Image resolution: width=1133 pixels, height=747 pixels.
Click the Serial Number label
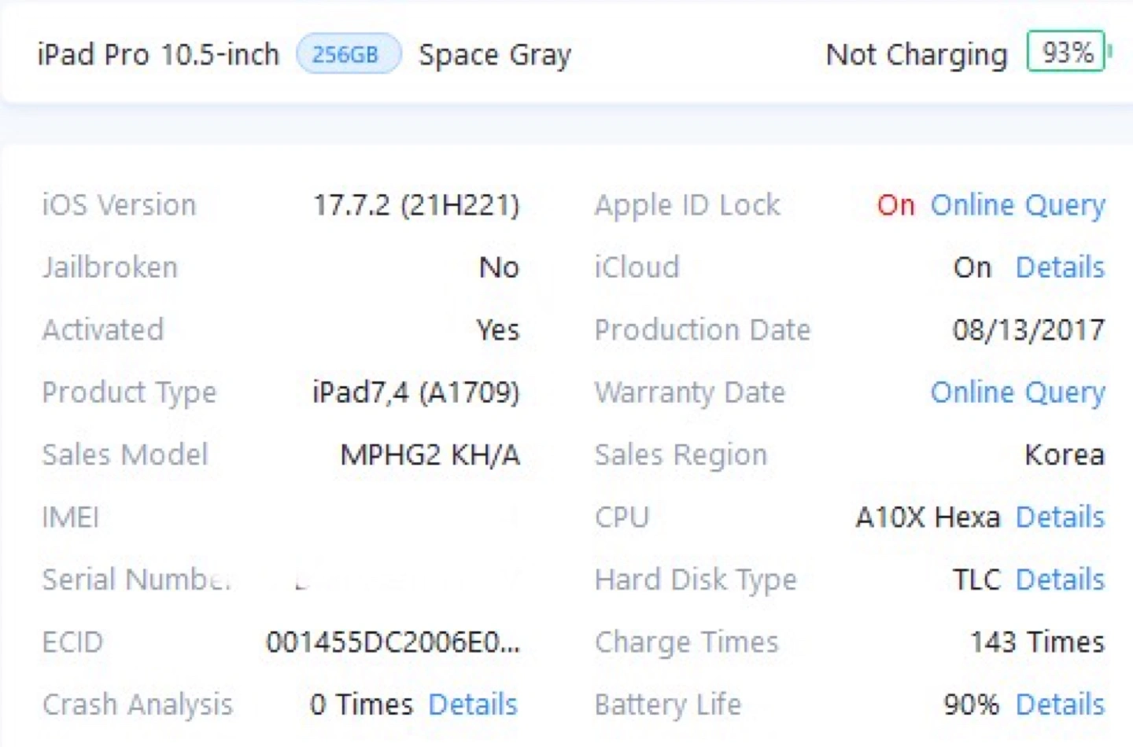tap(136, 580)
